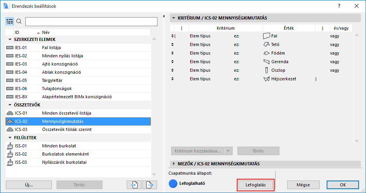Collapse the FELÜLETEK group
This screenshot has width=366, height=193.
click(x=10, y=138)
